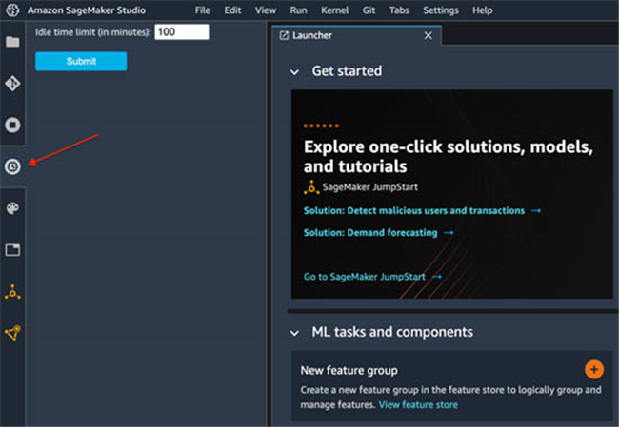Open SageMaker JumpStart sidebar icon
The image size is (619, 427).
click(12, 292)
